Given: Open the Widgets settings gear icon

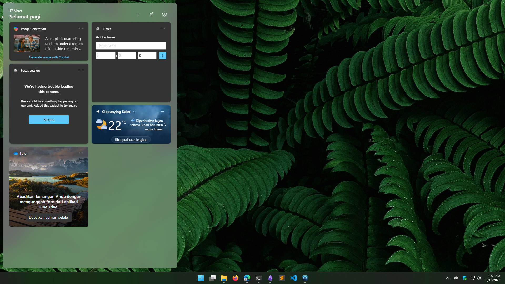Looking at the screenshot, I should [x=164, y=14].
